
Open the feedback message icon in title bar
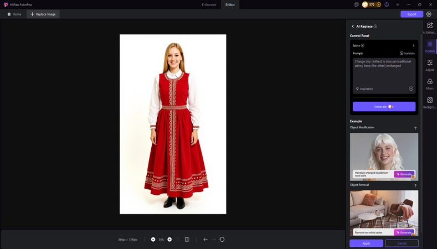tap(356, 4)
